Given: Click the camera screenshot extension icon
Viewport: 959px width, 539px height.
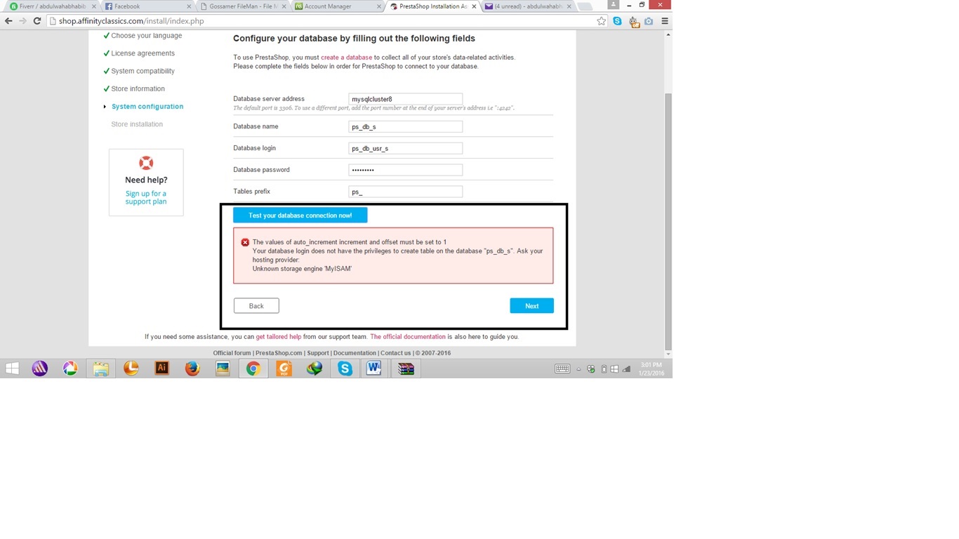Looking at the screenshot, I should pyautogui.click(x=649, y=21).
